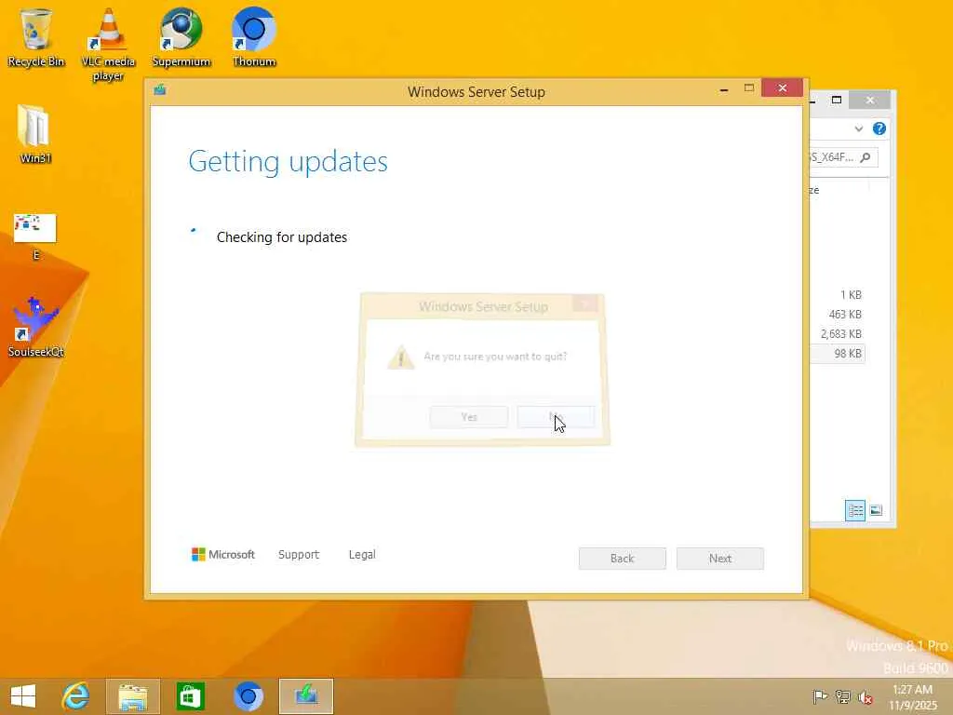This screenshot has height=715, width=953.
Task: Open Thorium browser from taskbar
Action: (248, 696)
